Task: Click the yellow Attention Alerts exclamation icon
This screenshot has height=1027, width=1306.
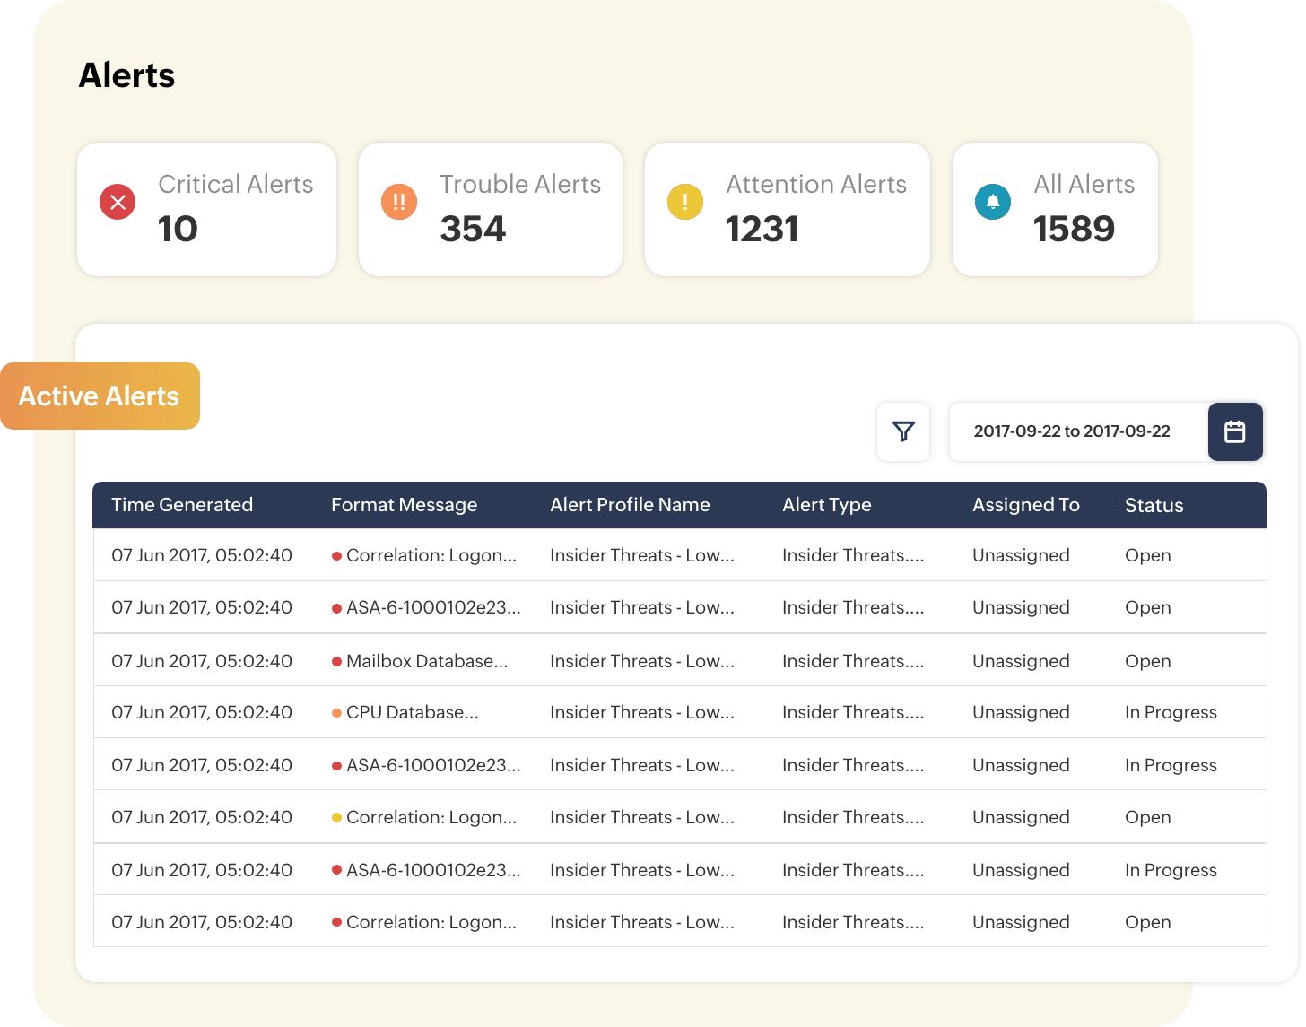Action: point(685,202)
